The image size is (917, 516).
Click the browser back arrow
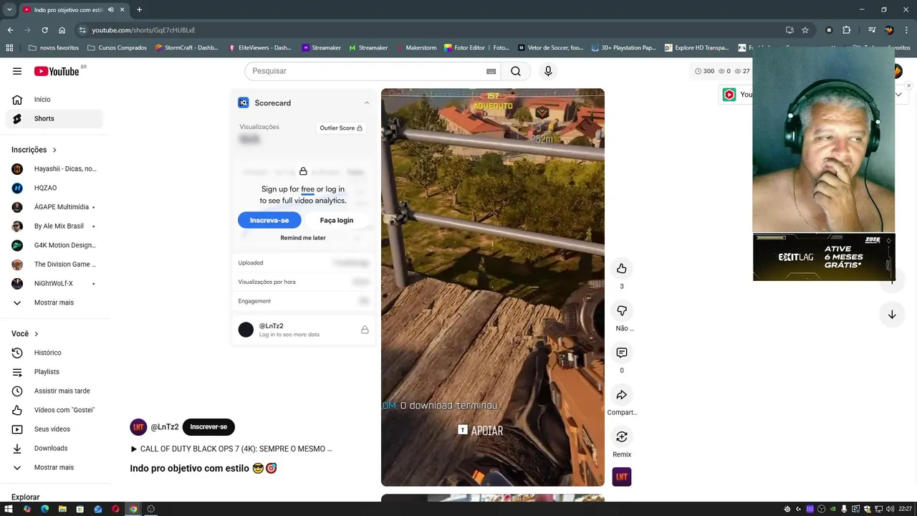pyautogui.click(x=10, y=30)
